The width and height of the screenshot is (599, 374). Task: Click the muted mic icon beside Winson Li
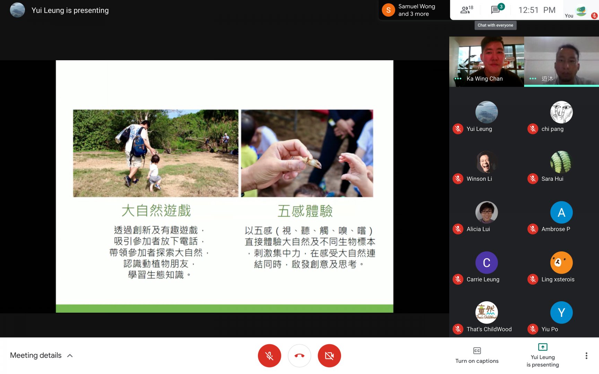458,179
